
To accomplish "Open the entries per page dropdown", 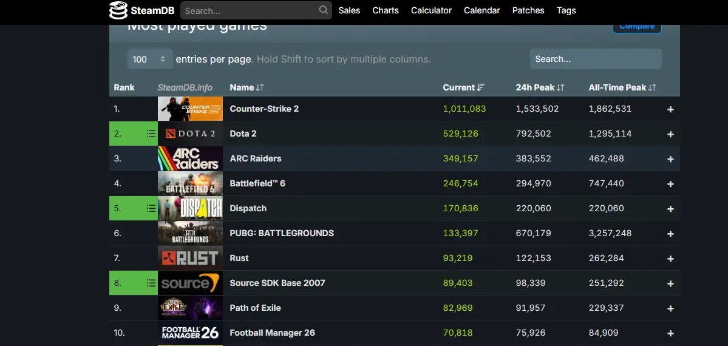I will [150, 59].
